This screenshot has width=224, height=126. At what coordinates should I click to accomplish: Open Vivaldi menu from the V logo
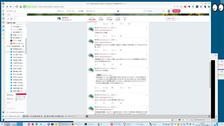click(x=3, y=3)
